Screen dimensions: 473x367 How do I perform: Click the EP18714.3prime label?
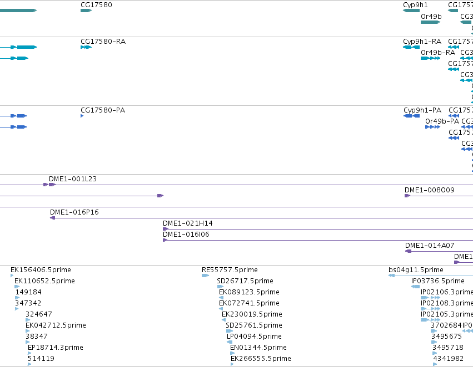[55, 348]
